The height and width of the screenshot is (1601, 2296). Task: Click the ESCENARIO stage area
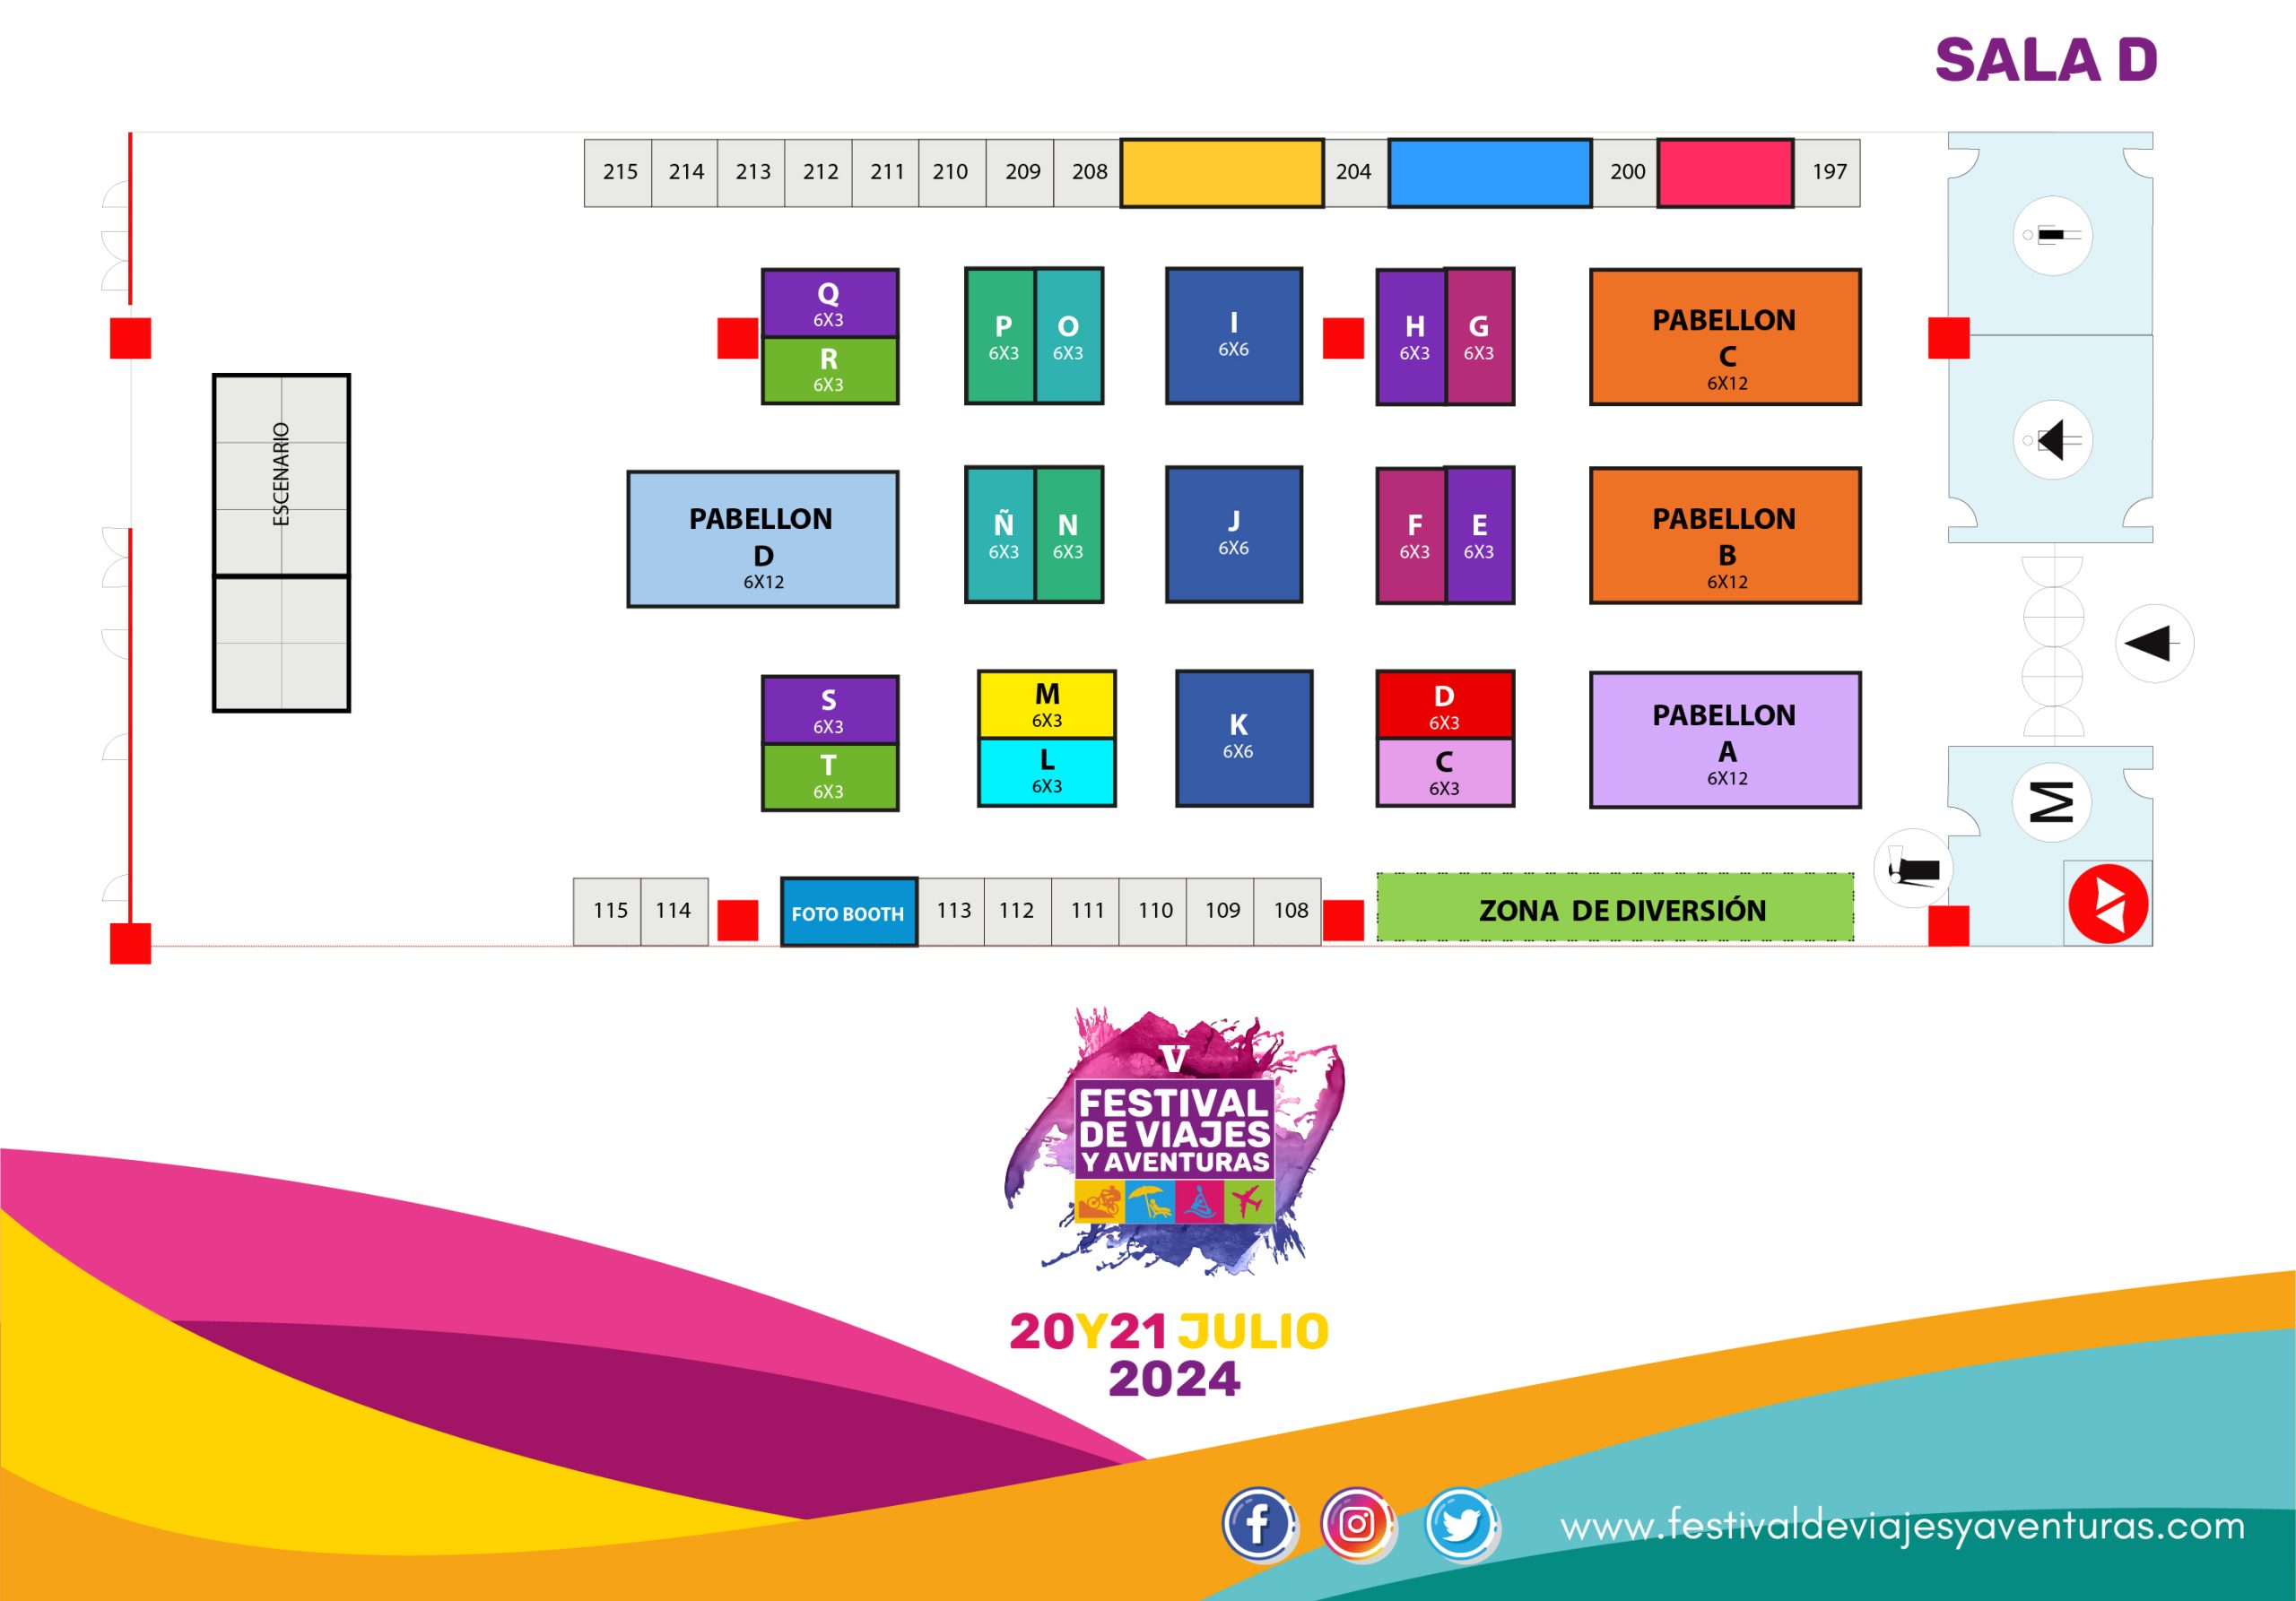(x=281, y=543)
